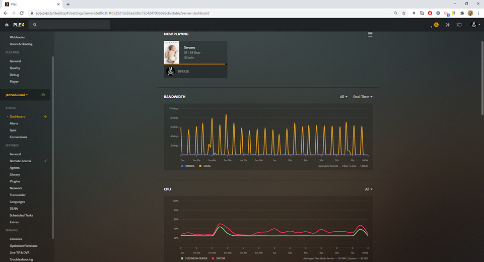Click the Servant title in Now Playing
The image size is (484, 262).
click(x=189, y=47)
